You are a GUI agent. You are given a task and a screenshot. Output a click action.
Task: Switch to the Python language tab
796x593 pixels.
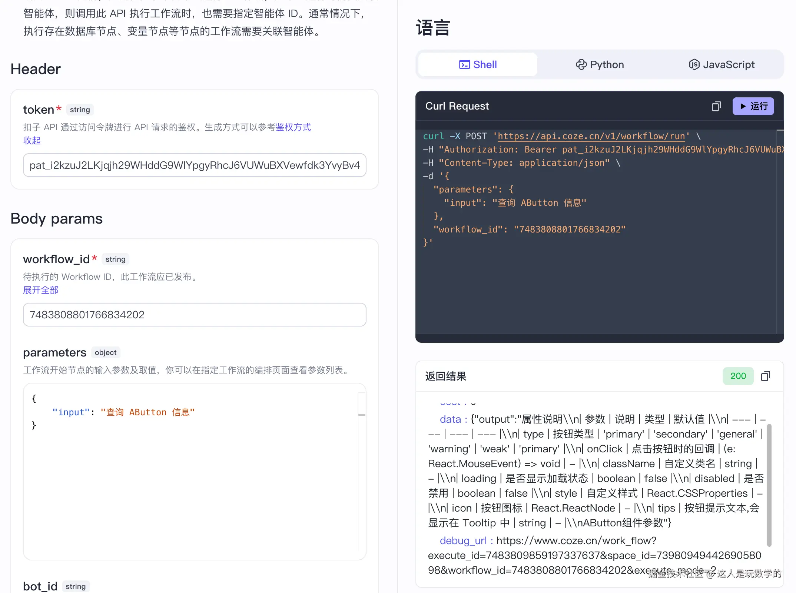(600, 65)
